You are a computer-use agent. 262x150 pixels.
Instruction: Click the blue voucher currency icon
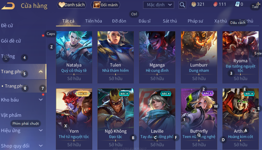point(237,4)
